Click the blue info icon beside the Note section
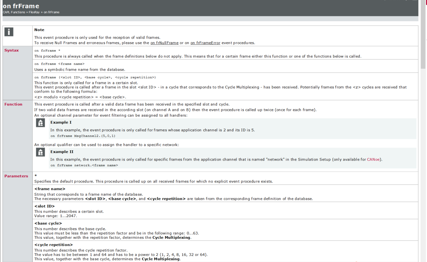This screenshot has width=427, height=262. 9,32
